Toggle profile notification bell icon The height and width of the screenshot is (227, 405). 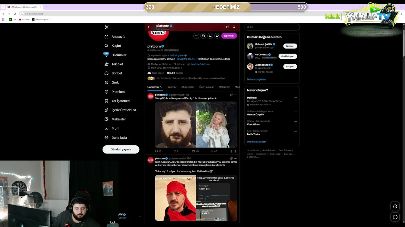210,36
